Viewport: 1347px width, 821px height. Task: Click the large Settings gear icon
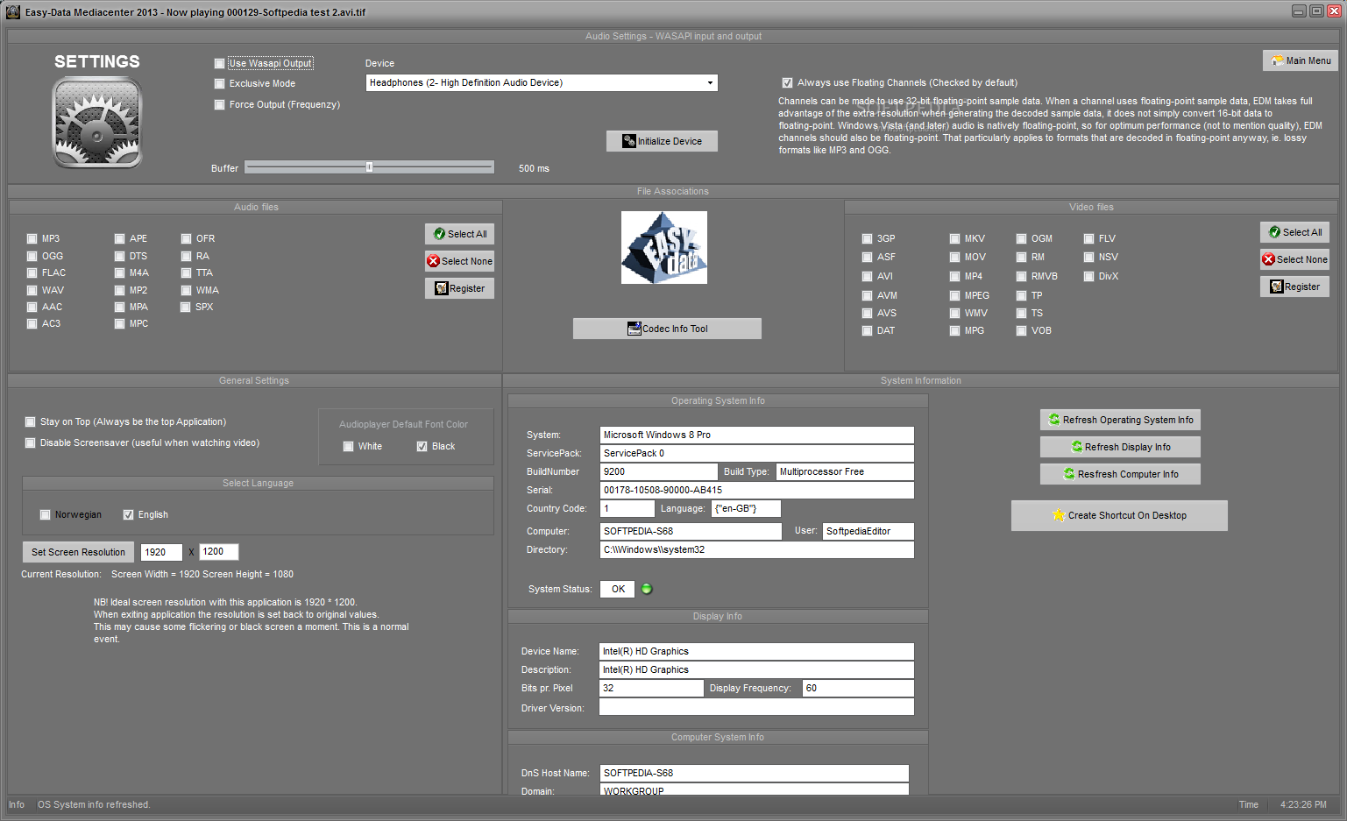click(x=97, y=123)
